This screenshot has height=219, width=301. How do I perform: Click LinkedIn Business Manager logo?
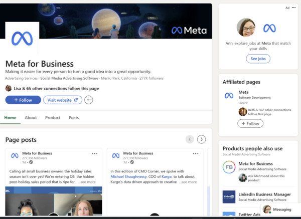229,197
